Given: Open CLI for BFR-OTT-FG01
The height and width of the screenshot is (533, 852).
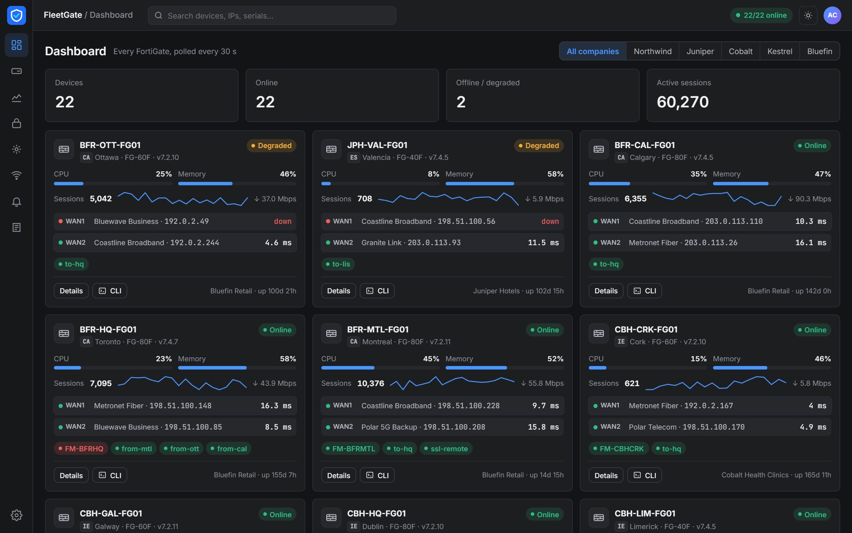Looking at the screenshot, I should (x=110, y=291).
